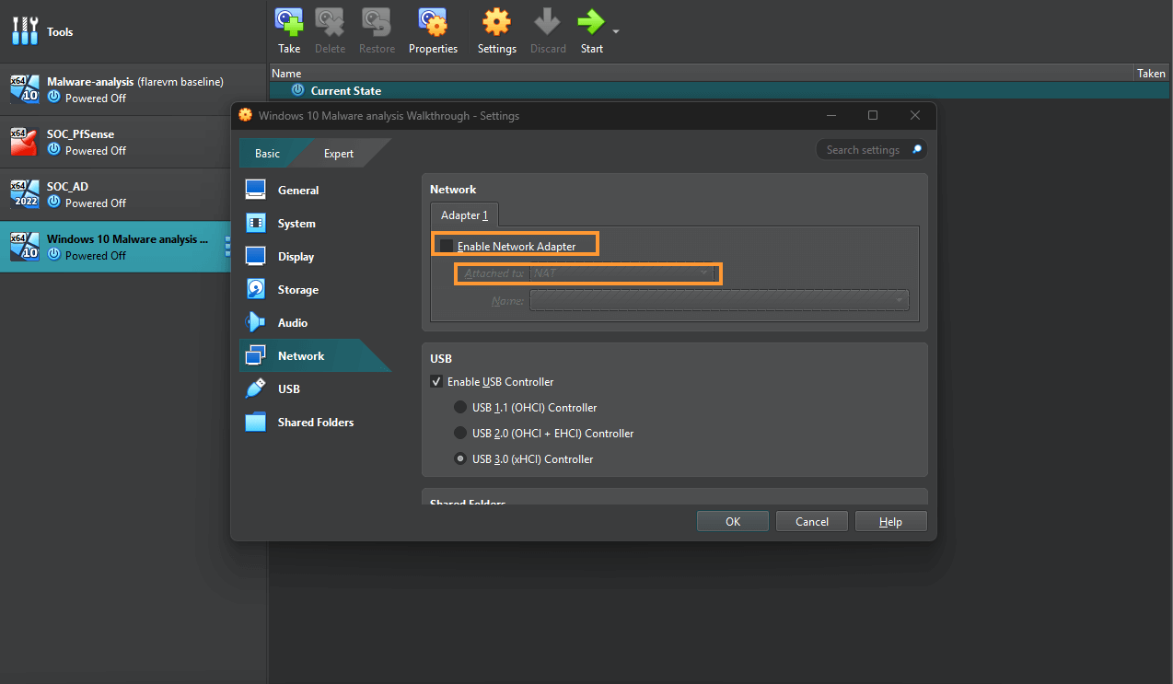Open the System settings category
Viewport: 1173px width, 684px height.
pyautogui.click(x=315, y=223)
